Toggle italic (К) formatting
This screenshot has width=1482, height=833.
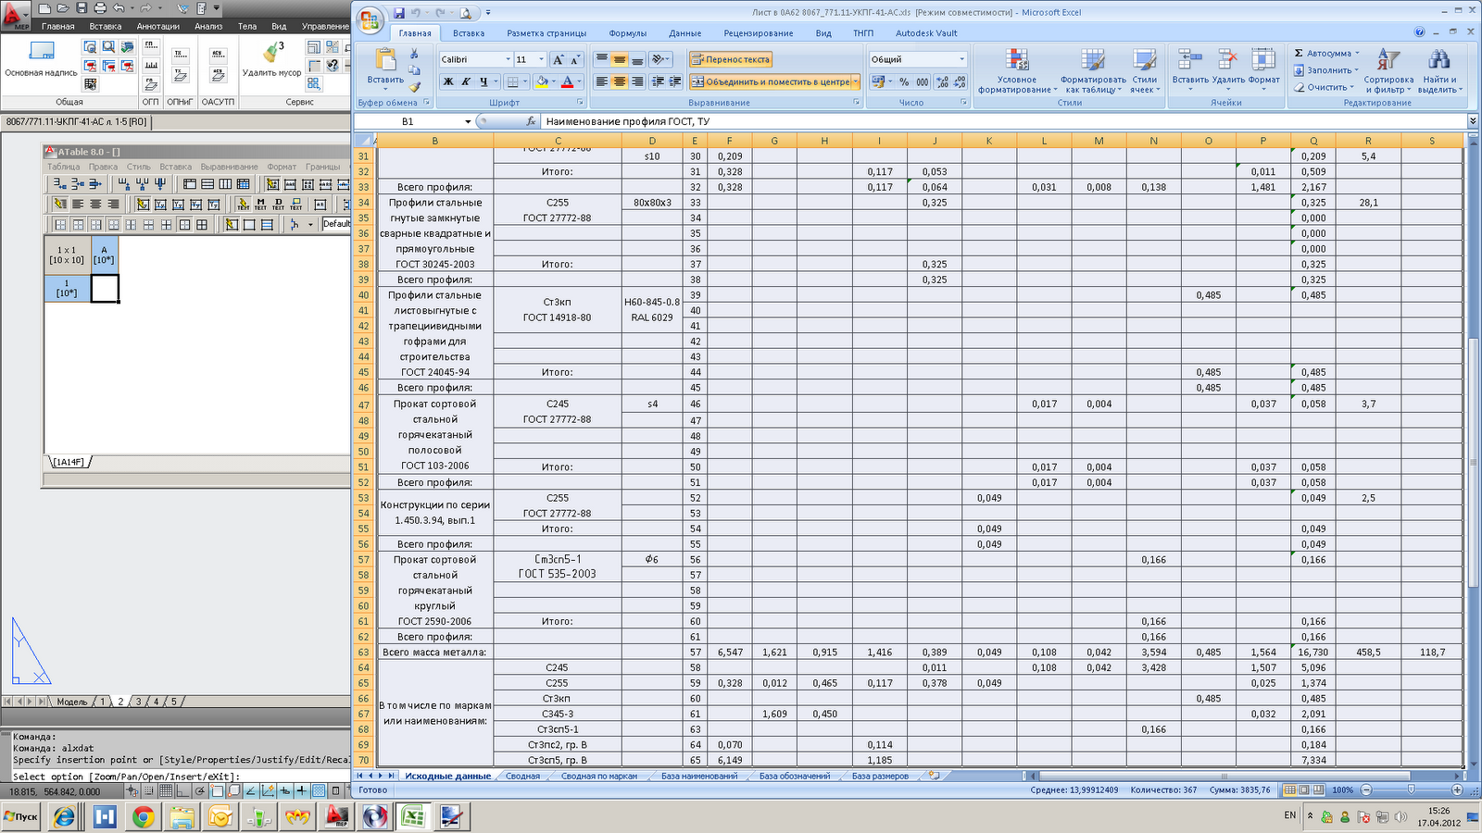point(466,81)
